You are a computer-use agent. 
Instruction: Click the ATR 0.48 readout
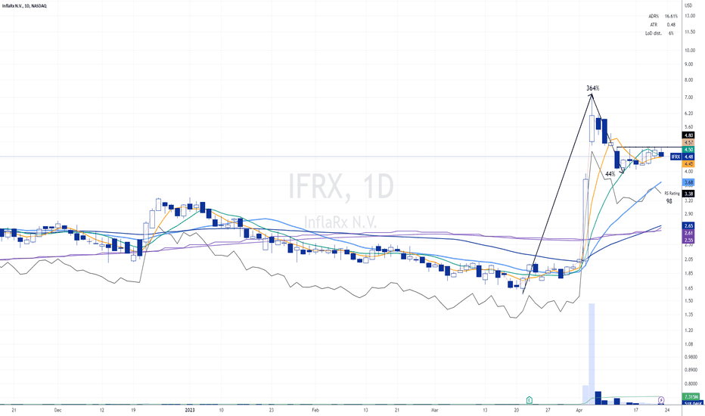663,25
